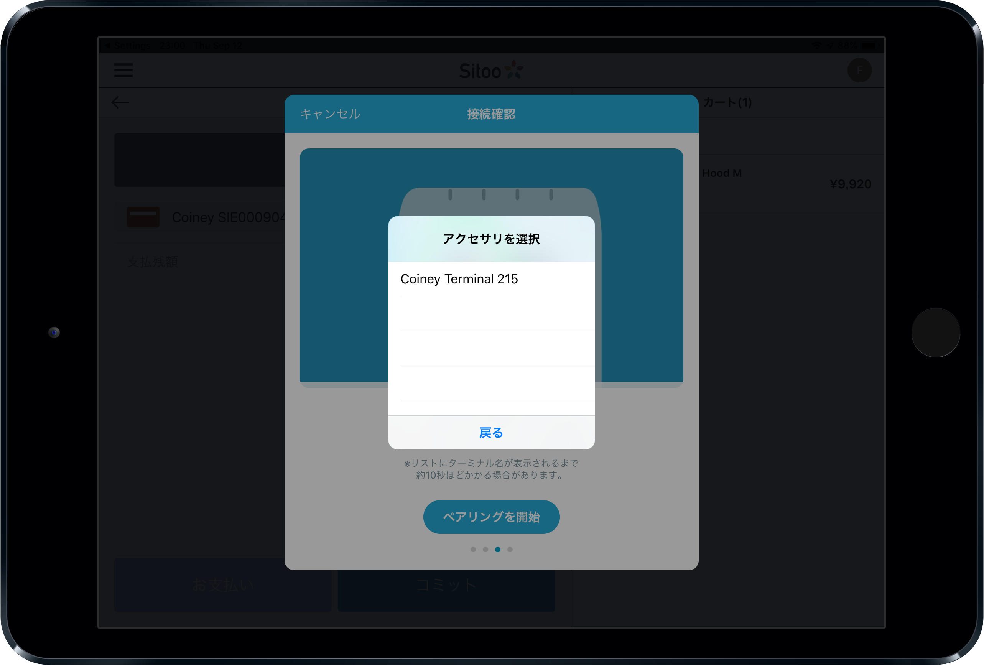Select the Coiney card payment icon
The height and width of the screenshot is (665, 984).
[143, 217]
